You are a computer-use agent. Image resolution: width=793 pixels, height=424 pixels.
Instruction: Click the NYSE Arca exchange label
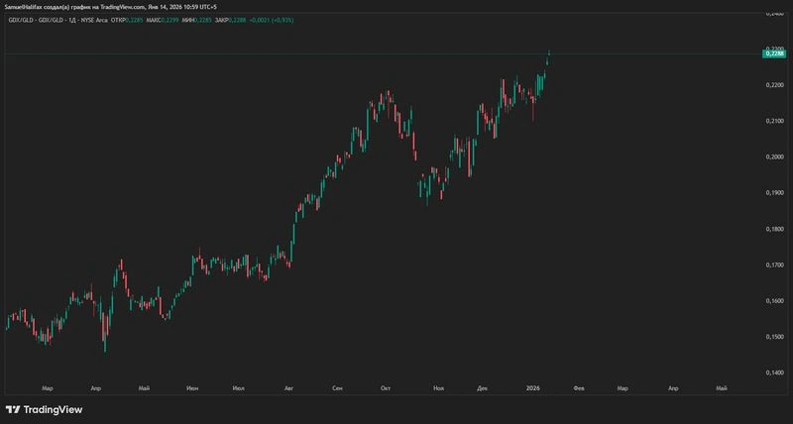(94, 20)
